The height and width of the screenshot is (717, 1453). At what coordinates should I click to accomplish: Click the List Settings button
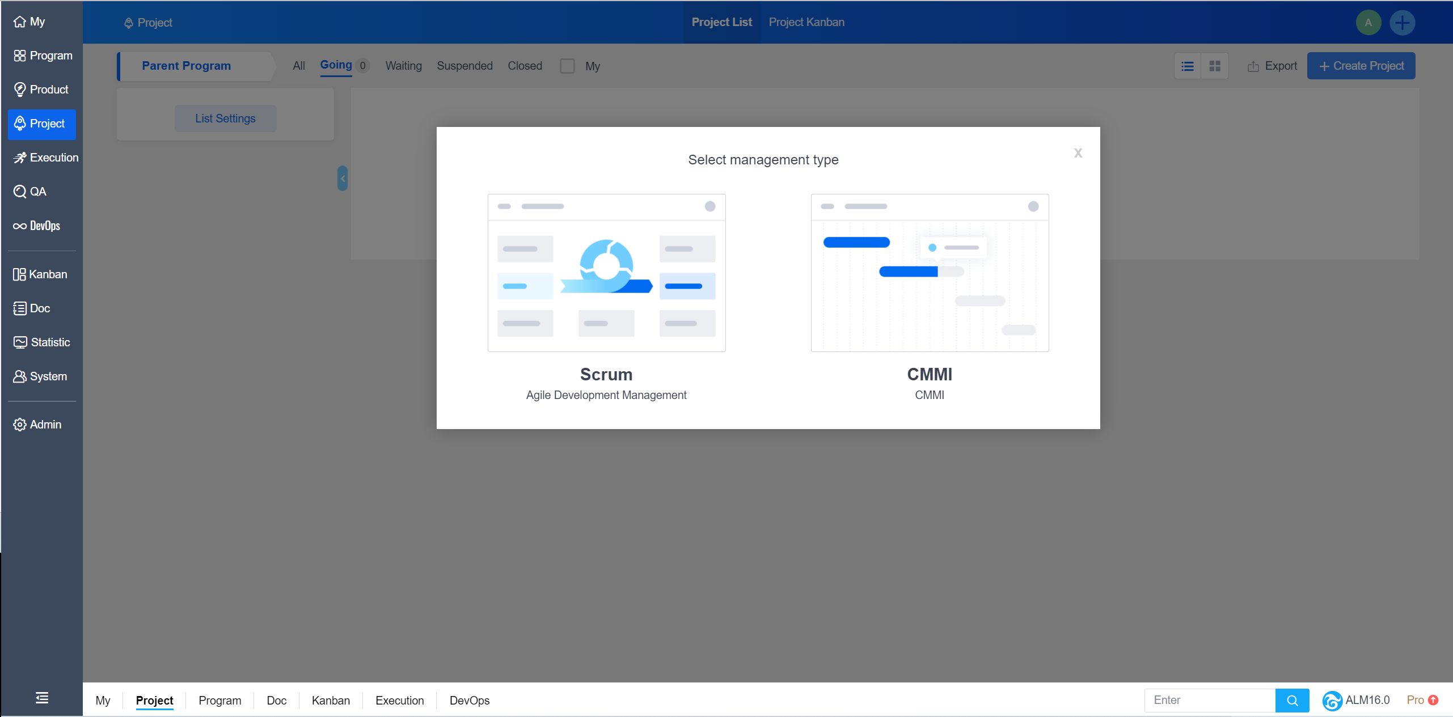225,118
